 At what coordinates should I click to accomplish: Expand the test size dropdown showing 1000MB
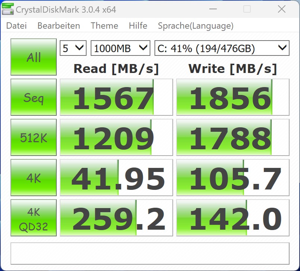coord(121,48)
